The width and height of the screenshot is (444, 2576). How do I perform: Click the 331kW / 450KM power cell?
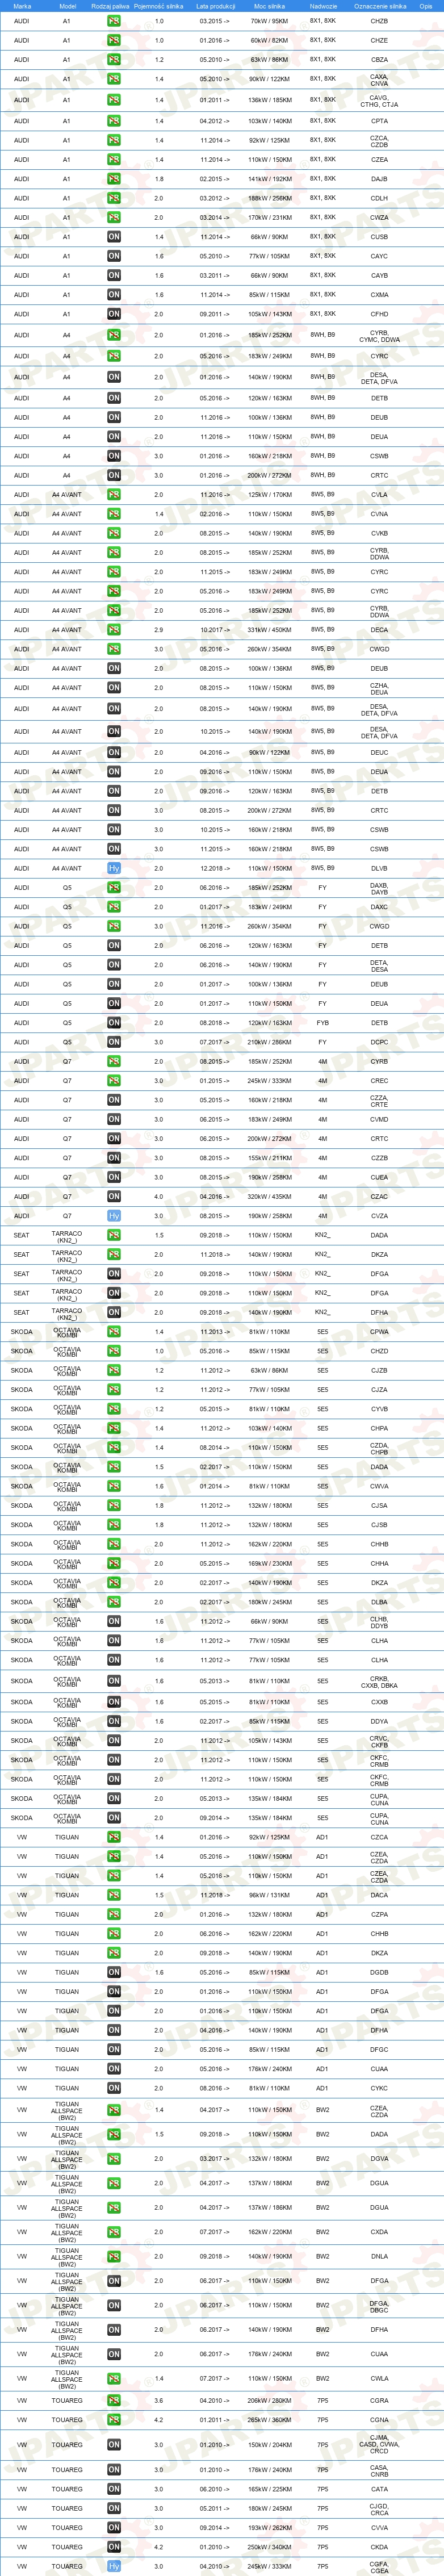coord(270,630)
